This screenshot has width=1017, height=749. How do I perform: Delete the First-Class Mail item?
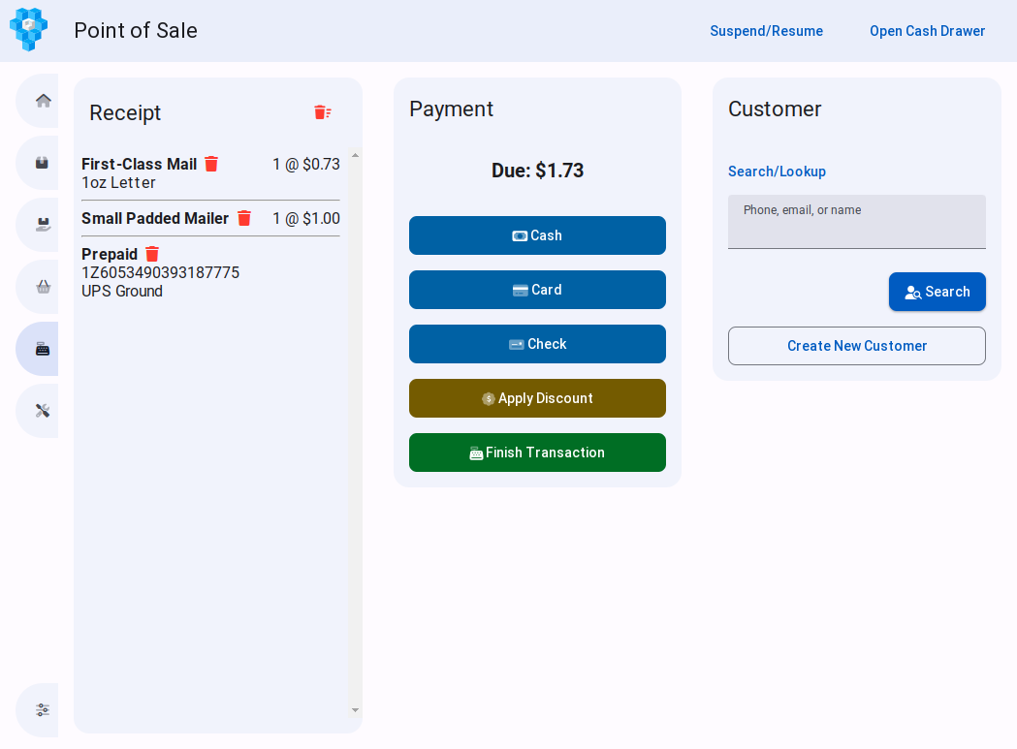pos(211,164)
